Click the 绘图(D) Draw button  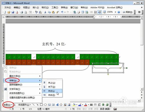[8, 105]
